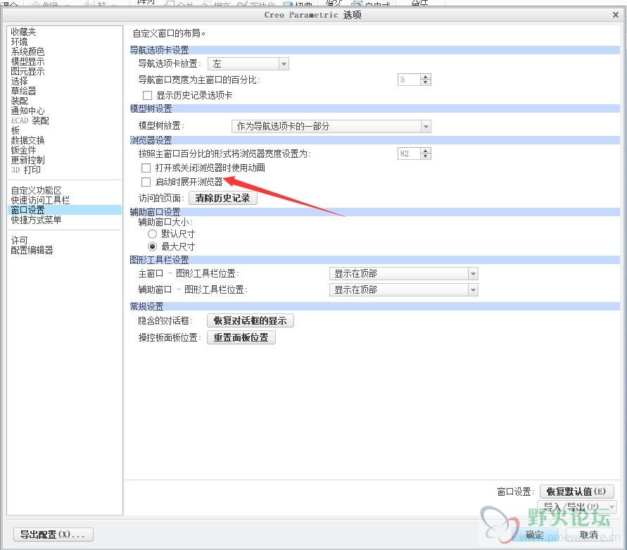This screenshot has width=627, height=550.
Task: Select 默认尺寸 radio button
Action: tap(152, 235)
